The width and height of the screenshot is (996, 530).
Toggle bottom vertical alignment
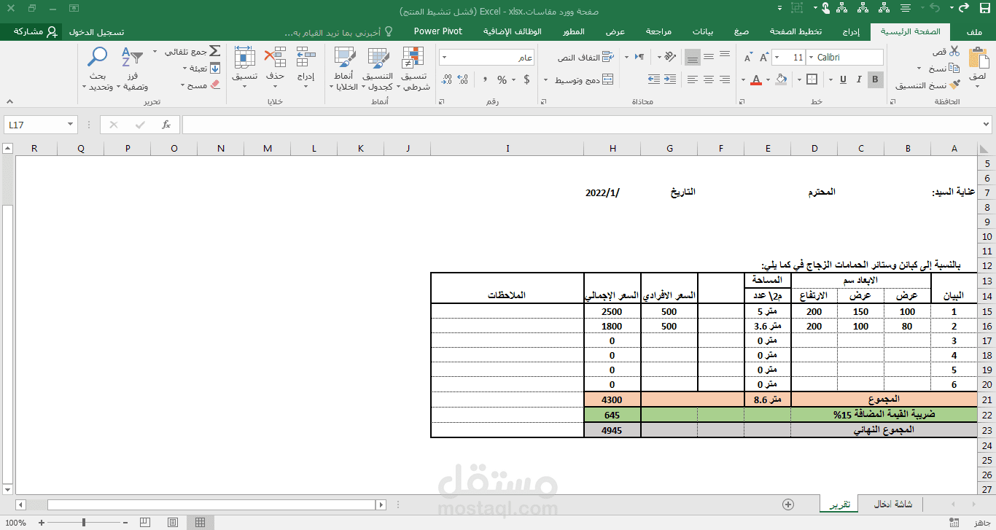click(693, 57)
